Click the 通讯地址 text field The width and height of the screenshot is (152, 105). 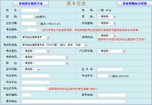pyautogui.click(x=73, y=101)
